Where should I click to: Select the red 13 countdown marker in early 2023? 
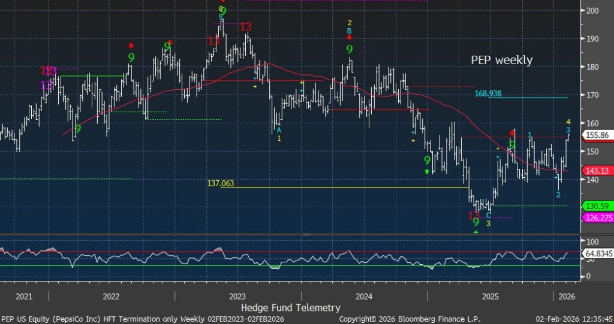pyautogui.click(x=245, y=27)
